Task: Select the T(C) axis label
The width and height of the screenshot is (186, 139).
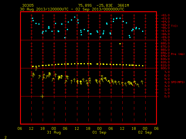Action: coord(174,26)
